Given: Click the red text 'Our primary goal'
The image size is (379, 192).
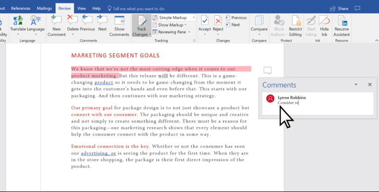Looking at the screenshot, I should (x=91, y=108).
